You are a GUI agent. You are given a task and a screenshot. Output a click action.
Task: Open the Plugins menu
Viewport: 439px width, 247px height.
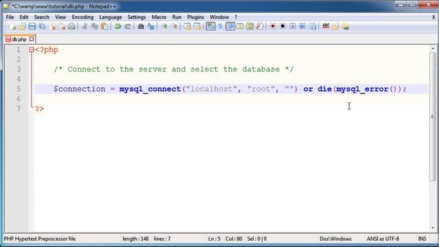pos(195,17)
